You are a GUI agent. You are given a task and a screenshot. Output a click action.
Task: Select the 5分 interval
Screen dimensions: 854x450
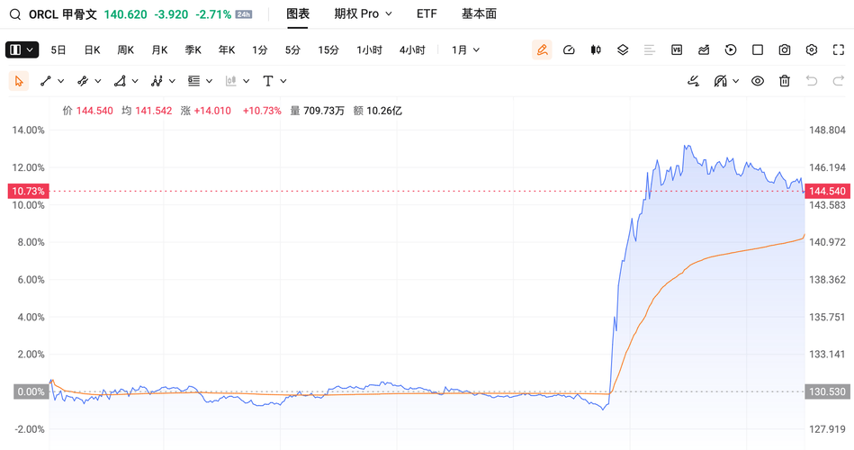click(x=292, y=50)
